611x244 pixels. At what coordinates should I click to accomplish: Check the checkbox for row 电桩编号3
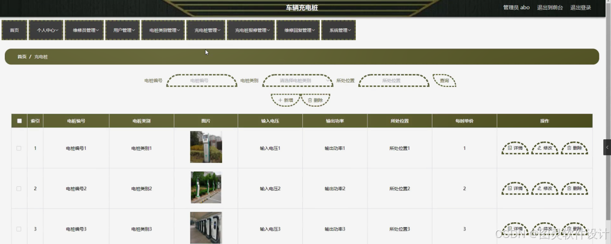click(x=19, y=229)
